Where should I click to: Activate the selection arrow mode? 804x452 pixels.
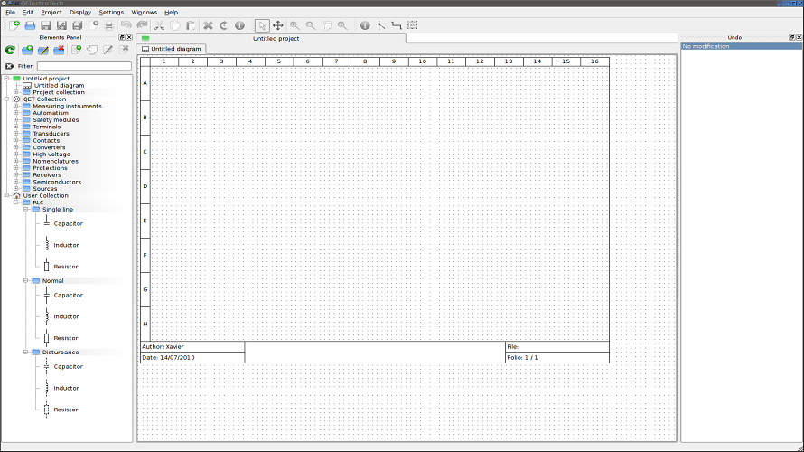(261, 25)
